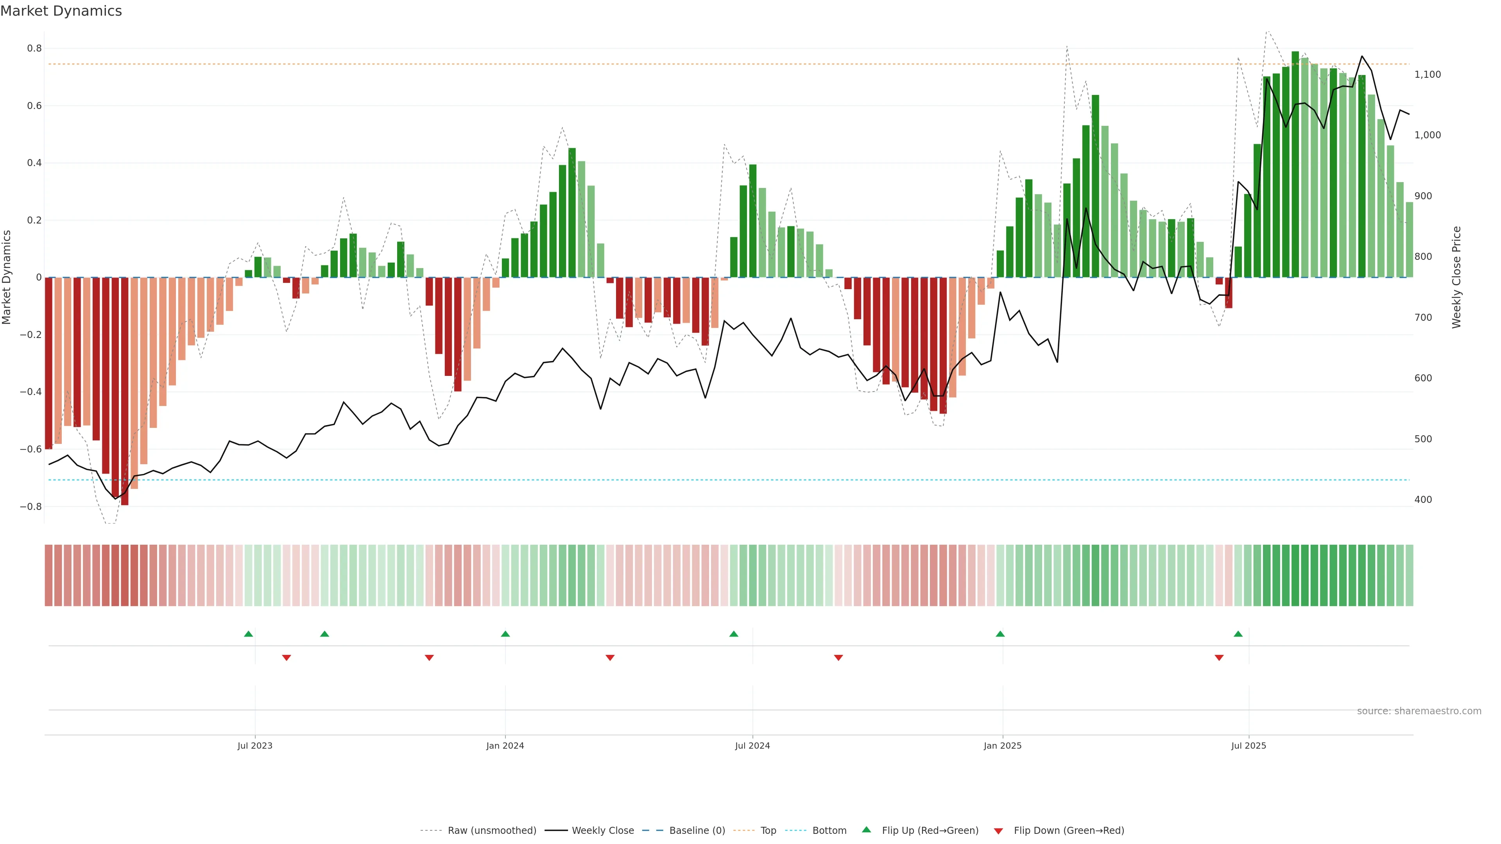Click the Jul 2023 x-axis label
1501x844 pixels.
click(254, 746)
